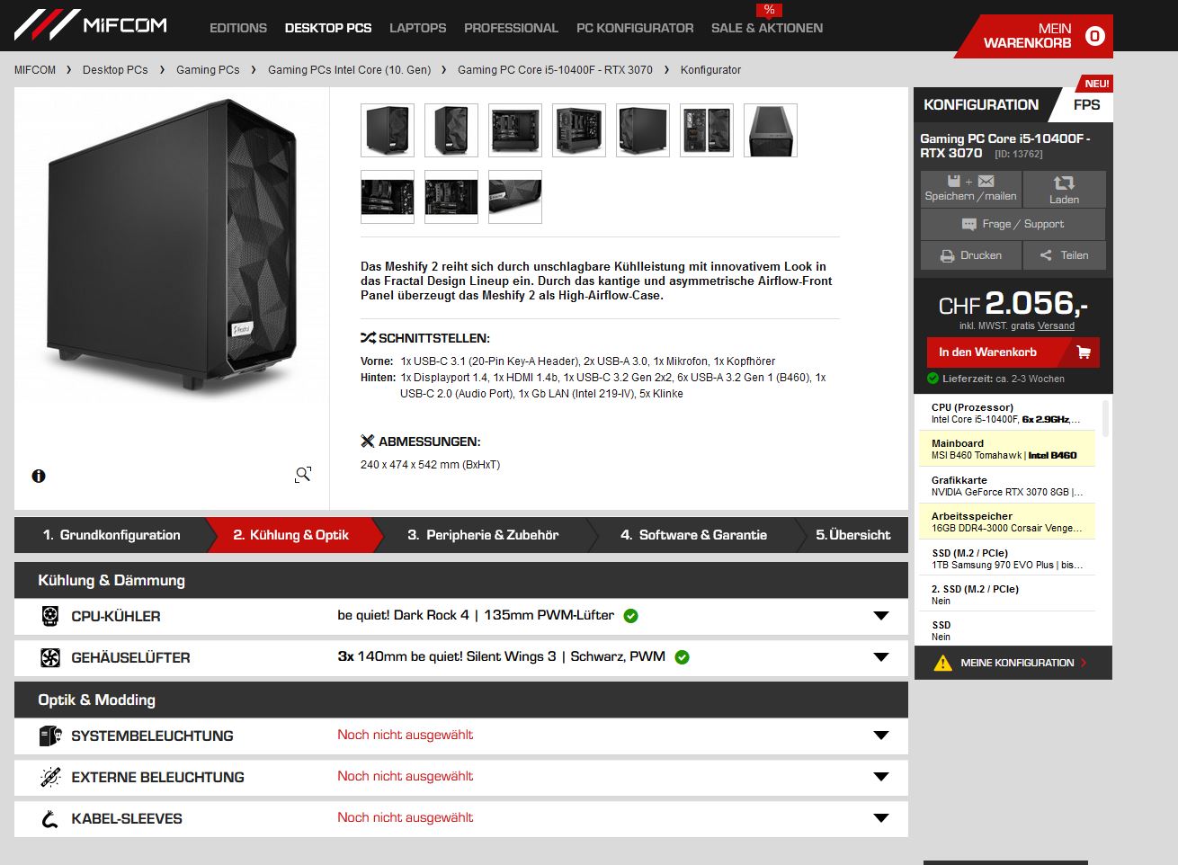Click the green check next to Silent Wings 3
The height and width of the screenshot is (865, 1178).
683,657
